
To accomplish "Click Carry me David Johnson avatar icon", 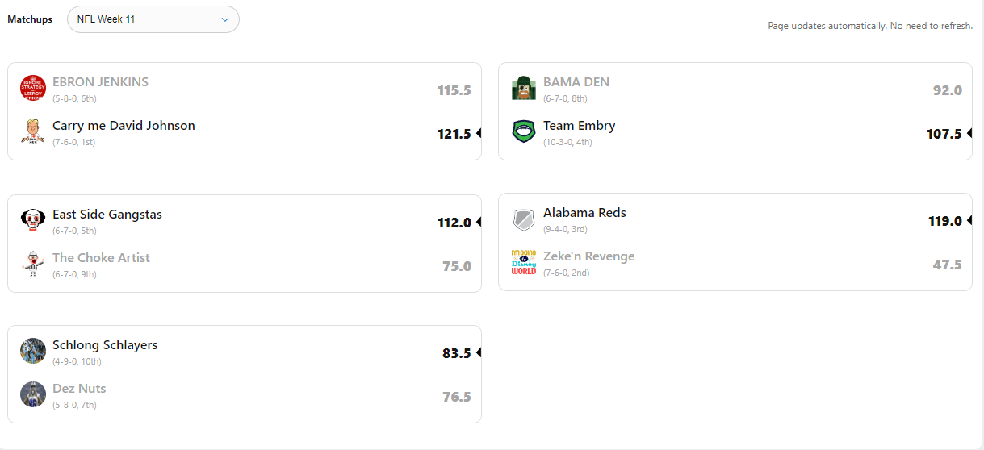I will (x=33, y=131).
